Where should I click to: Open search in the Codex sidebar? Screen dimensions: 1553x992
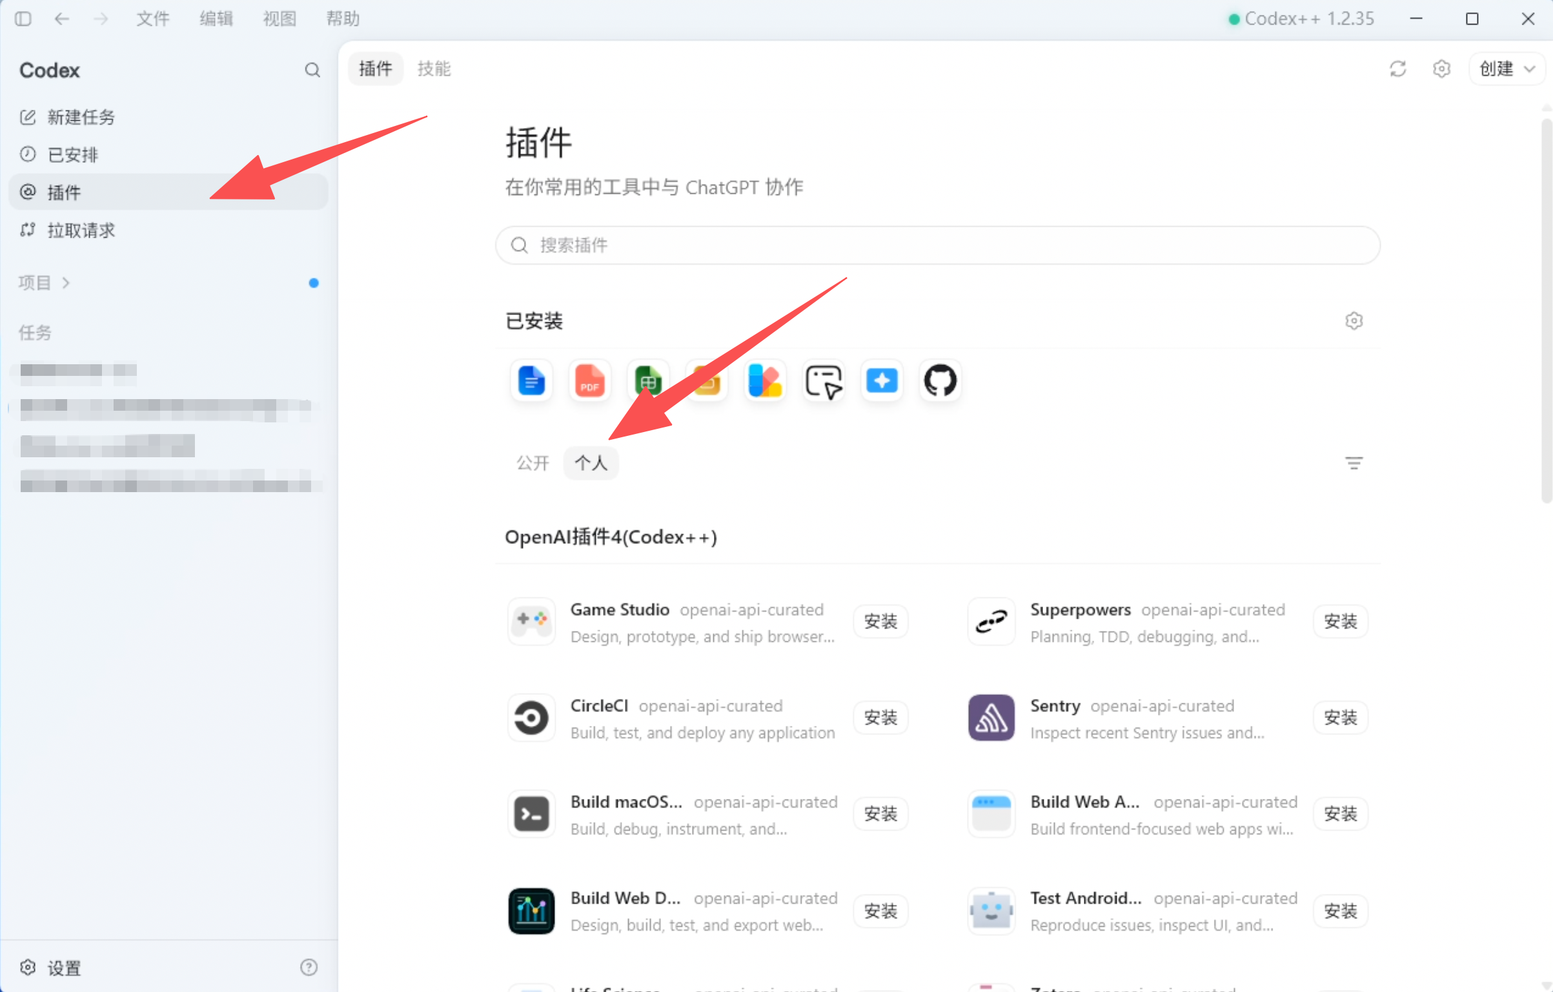(312, 70)
